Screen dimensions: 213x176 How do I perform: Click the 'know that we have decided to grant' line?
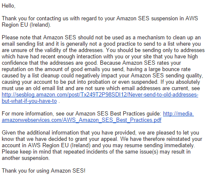(x=102, y=139)
